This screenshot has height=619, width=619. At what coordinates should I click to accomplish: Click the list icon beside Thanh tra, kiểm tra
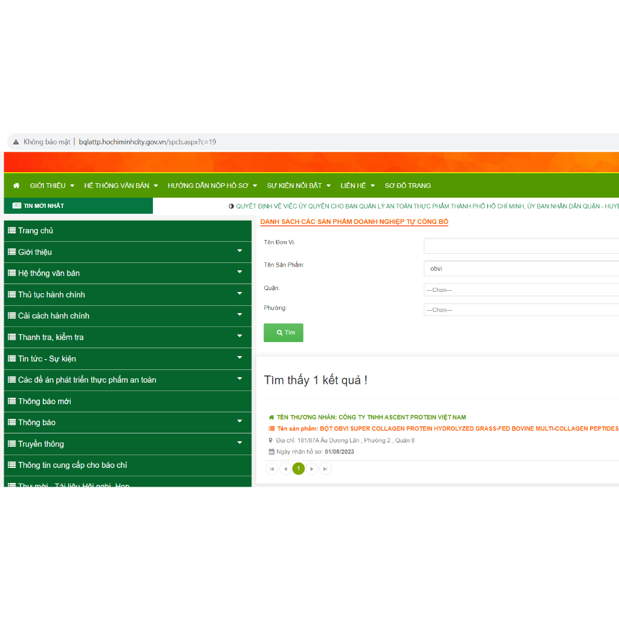pos(12,337)
